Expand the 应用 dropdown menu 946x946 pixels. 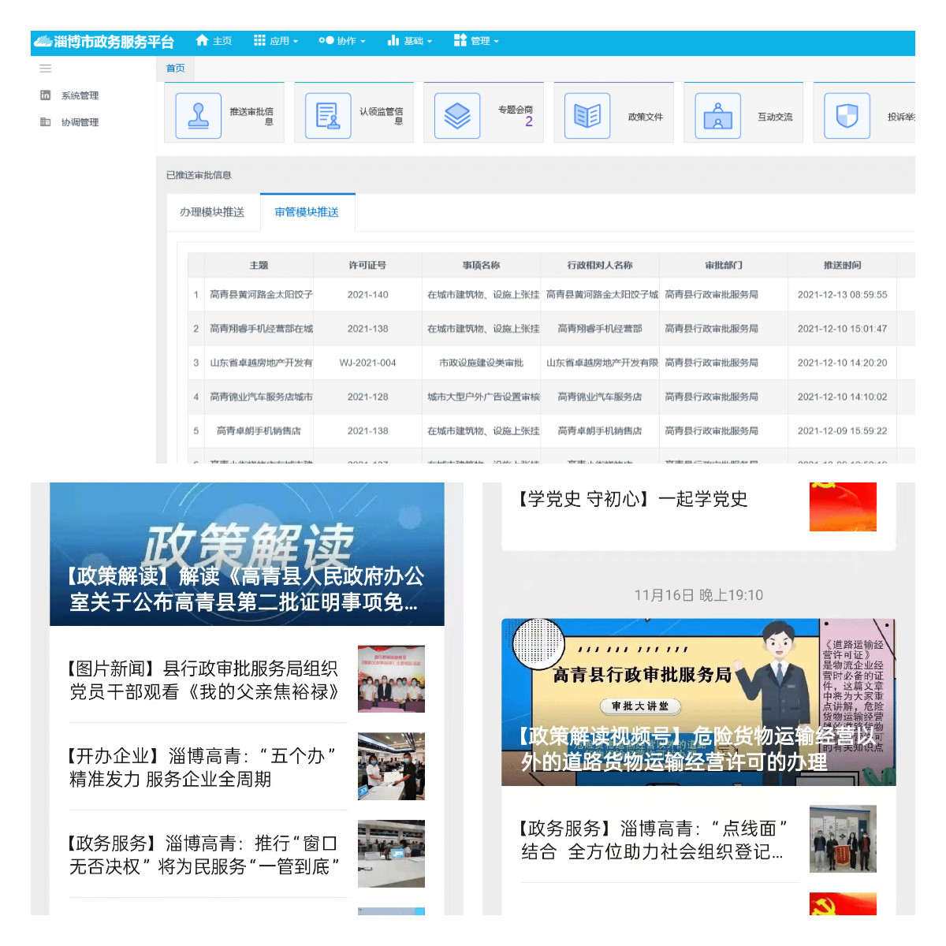pyautogui.click(x=276, y=41)
